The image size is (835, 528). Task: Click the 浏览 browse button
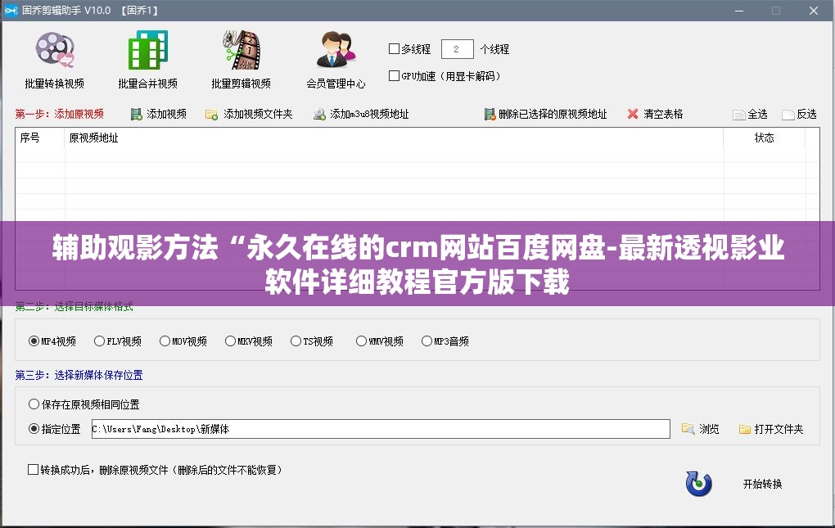point(700,429)
